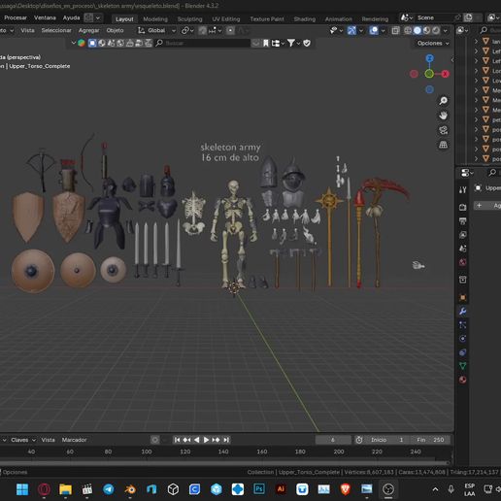Switch to the Texture Paint workspace tab
This screenshot has height=501, width=501.
[x=267, y=19]
